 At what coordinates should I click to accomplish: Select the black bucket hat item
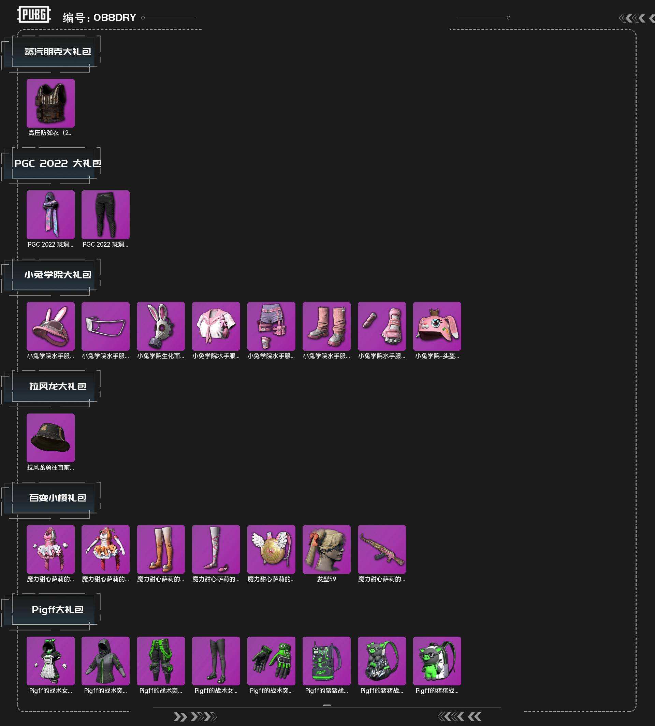pos(50,438)
